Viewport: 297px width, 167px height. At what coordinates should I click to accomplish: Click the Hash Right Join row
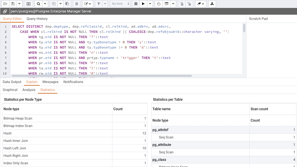click(x=75, y=155)
